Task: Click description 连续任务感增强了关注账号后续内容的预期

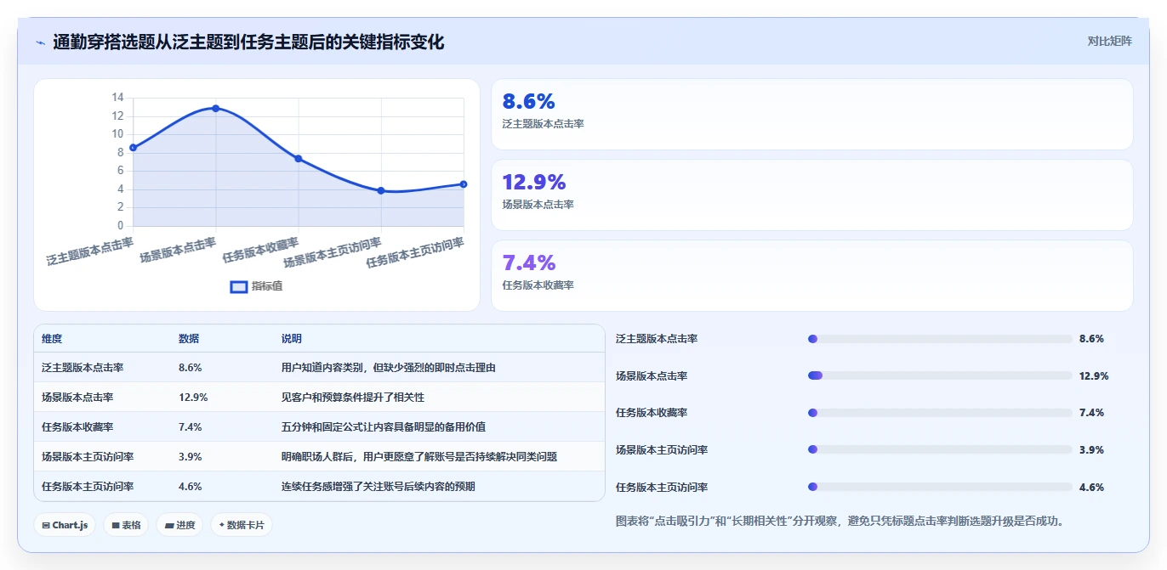Action: click(x=379, y=487)
